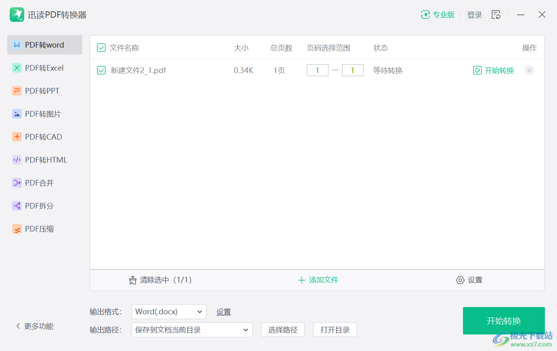Image resolution: width=557 pixels, height=351 pixels.
Task: Close the converter window
Action: 542,15
